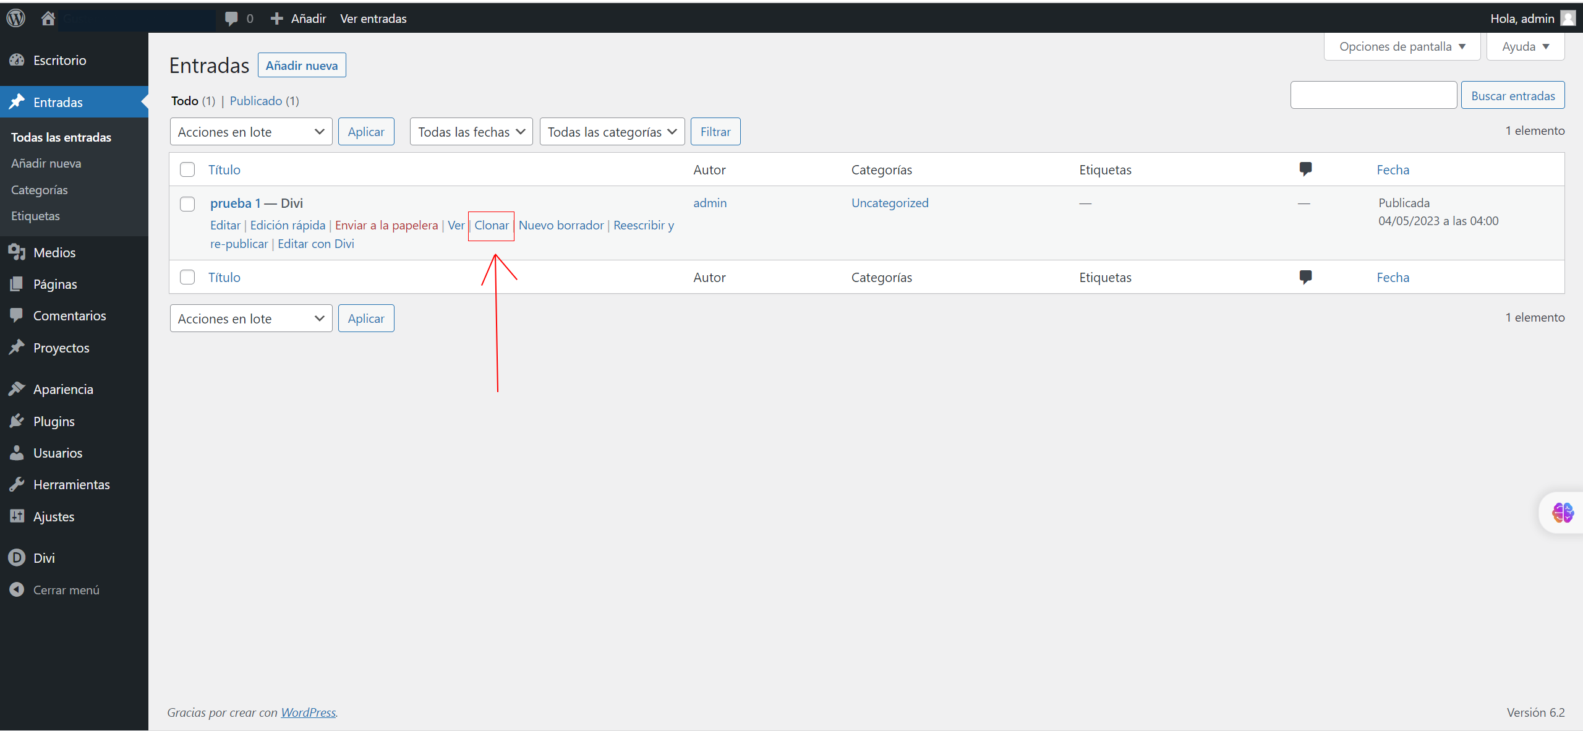Open the site home icon

(x=48, y=19)
